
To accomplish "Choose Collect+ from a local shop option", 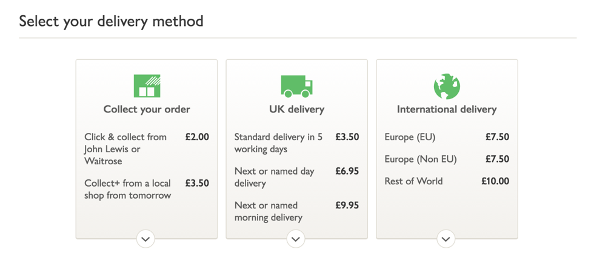I will click(x=147, y=189).
